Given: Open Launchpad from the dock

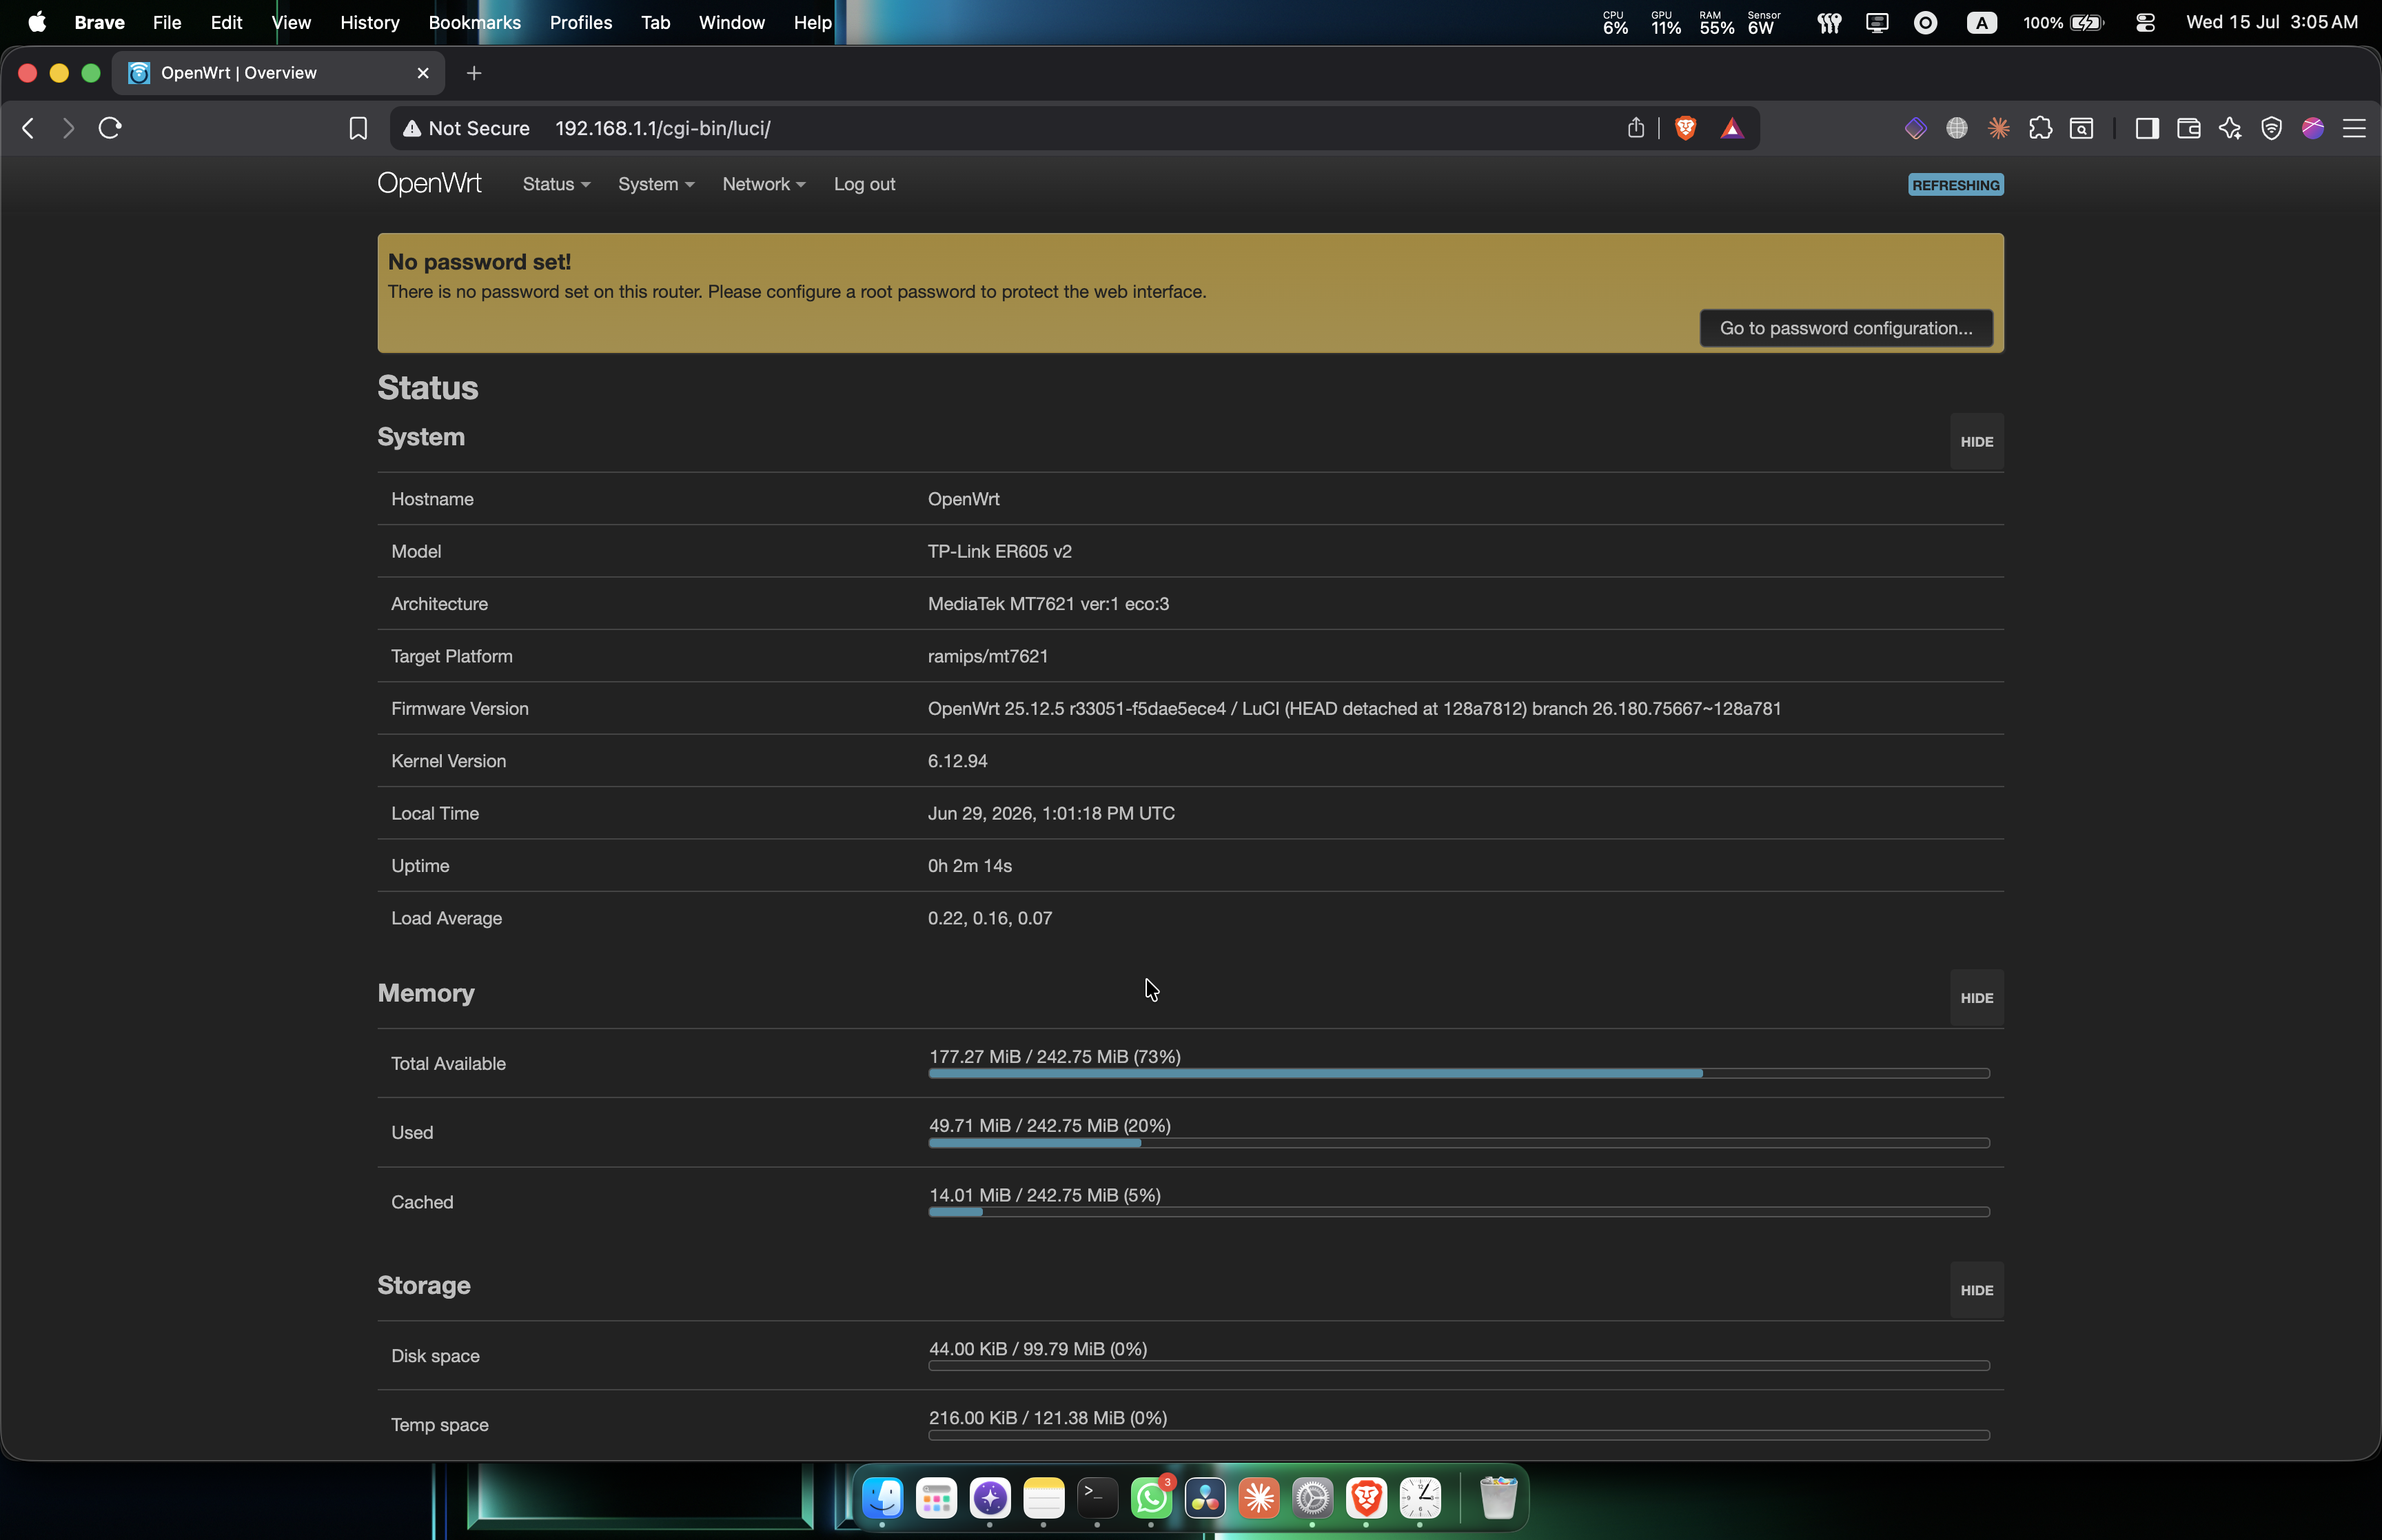Looking at the screenshot, I should [x=937, y=1498].
